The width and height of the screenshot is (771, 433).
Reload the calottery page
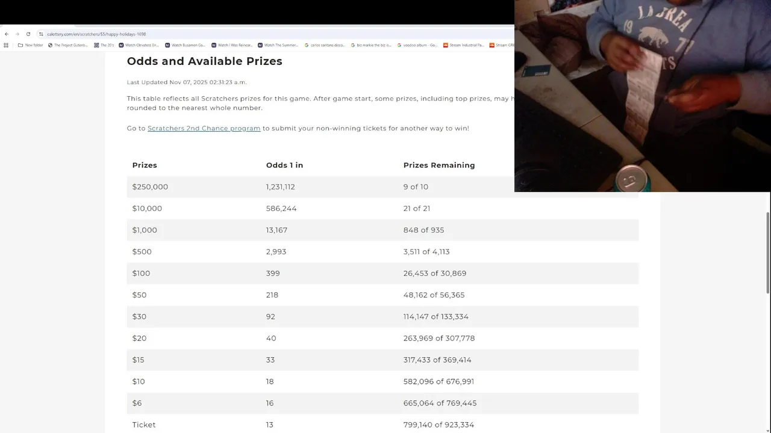[28, 34]
